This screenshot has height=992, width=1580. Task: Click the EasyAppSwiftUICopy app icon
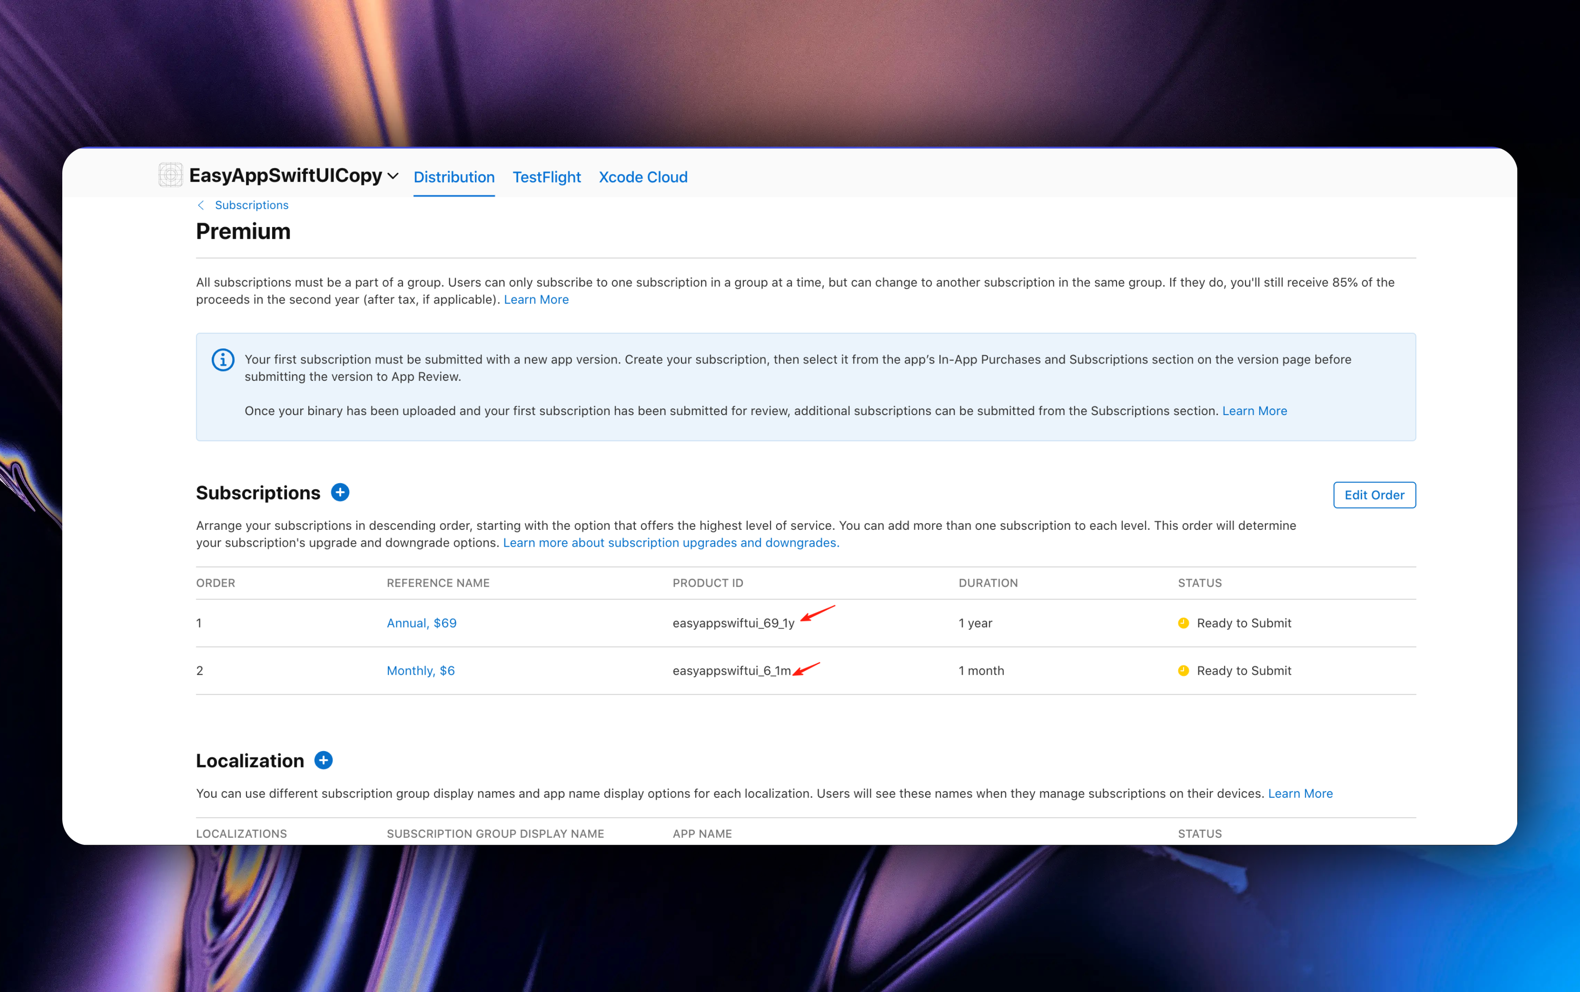tap(171, 175)
